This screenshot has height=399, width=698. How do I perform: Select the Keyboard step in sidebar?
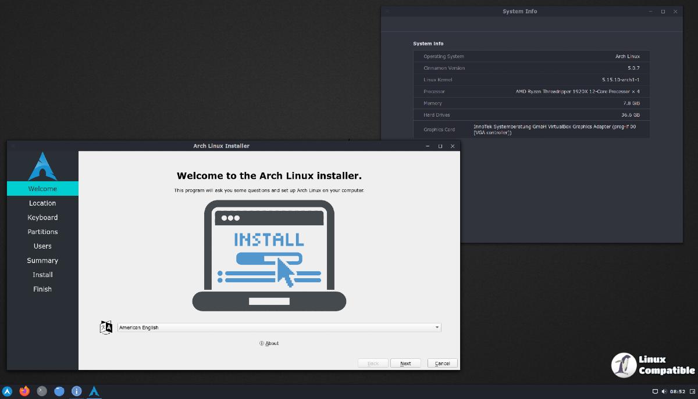(42, 217)
